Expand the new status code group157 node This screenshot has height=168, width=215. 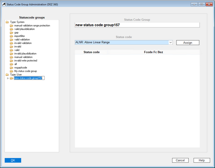[8, 78]
